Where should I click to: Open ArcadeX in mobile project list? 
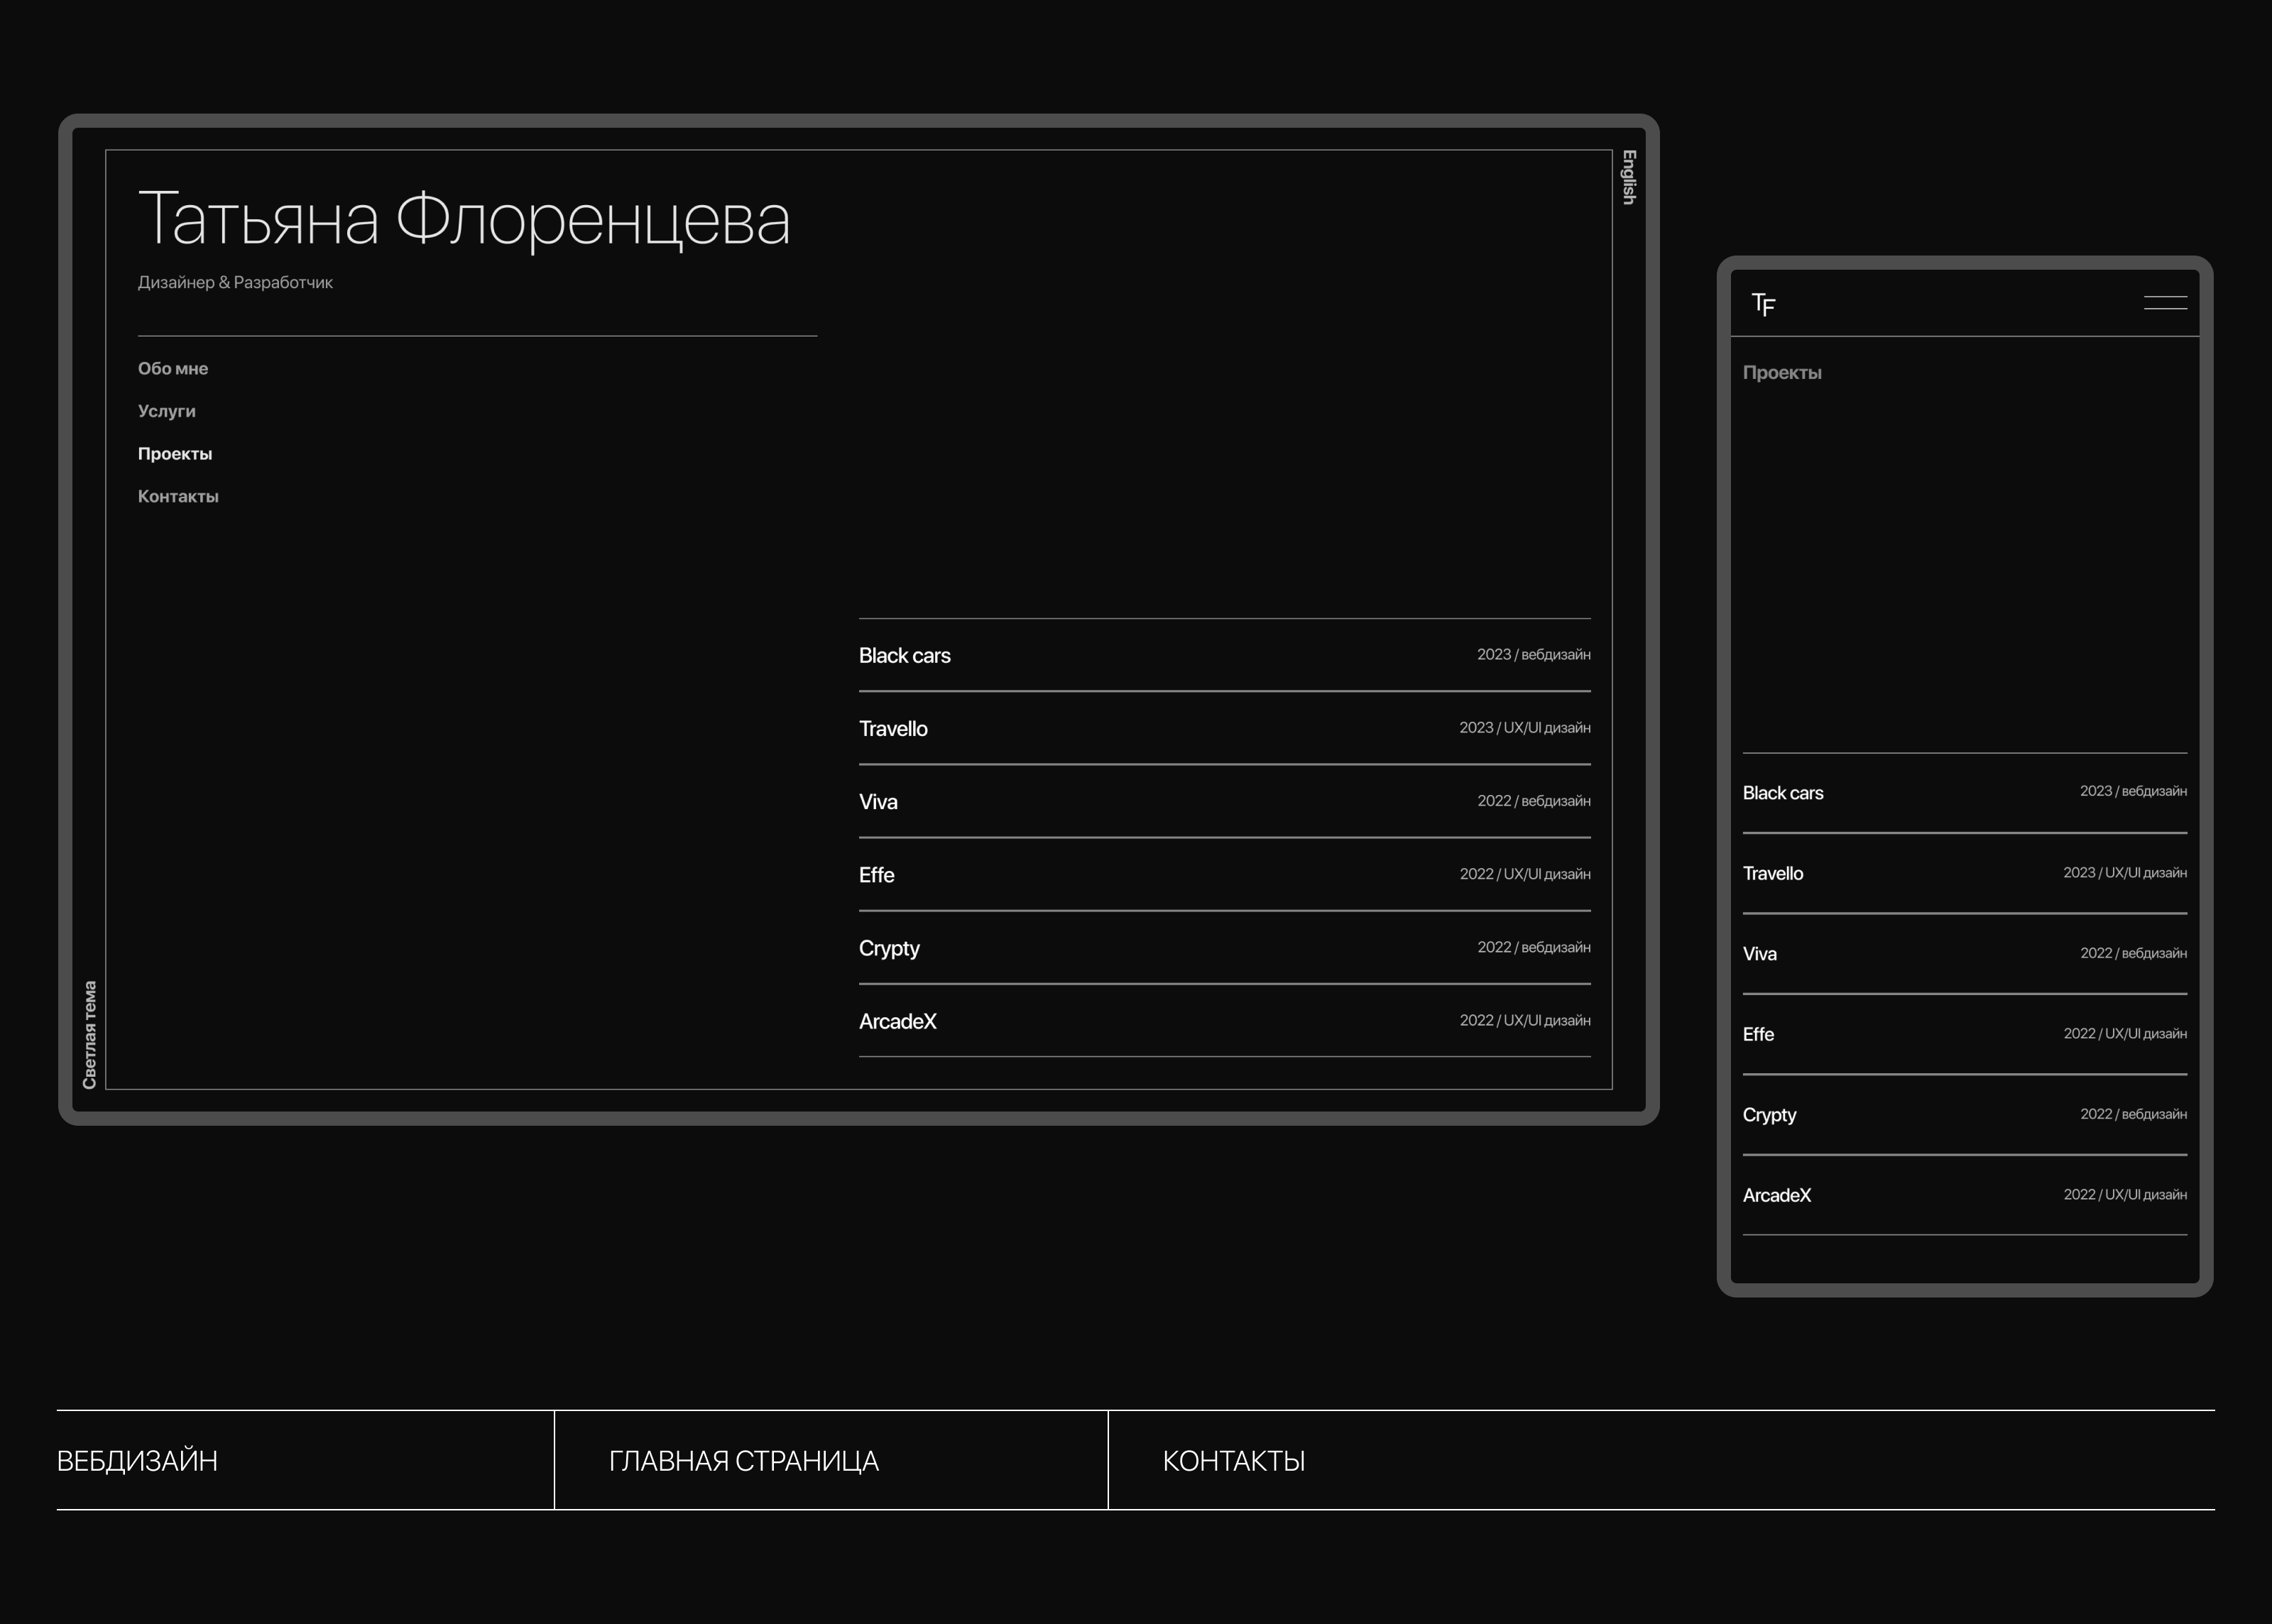click(x=1777, y=1195)
